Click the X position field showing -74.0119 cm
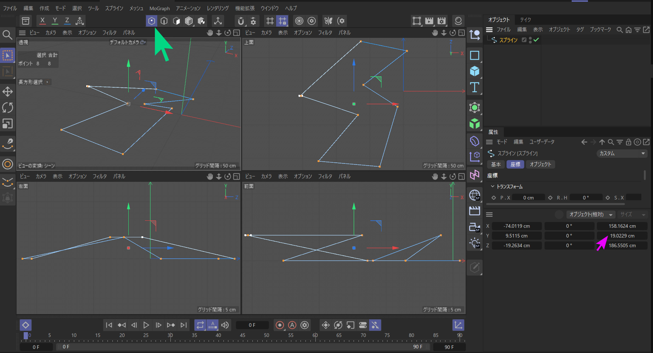Screen dimensions: 653x353 pyautogui.click(x=517, y=226)
